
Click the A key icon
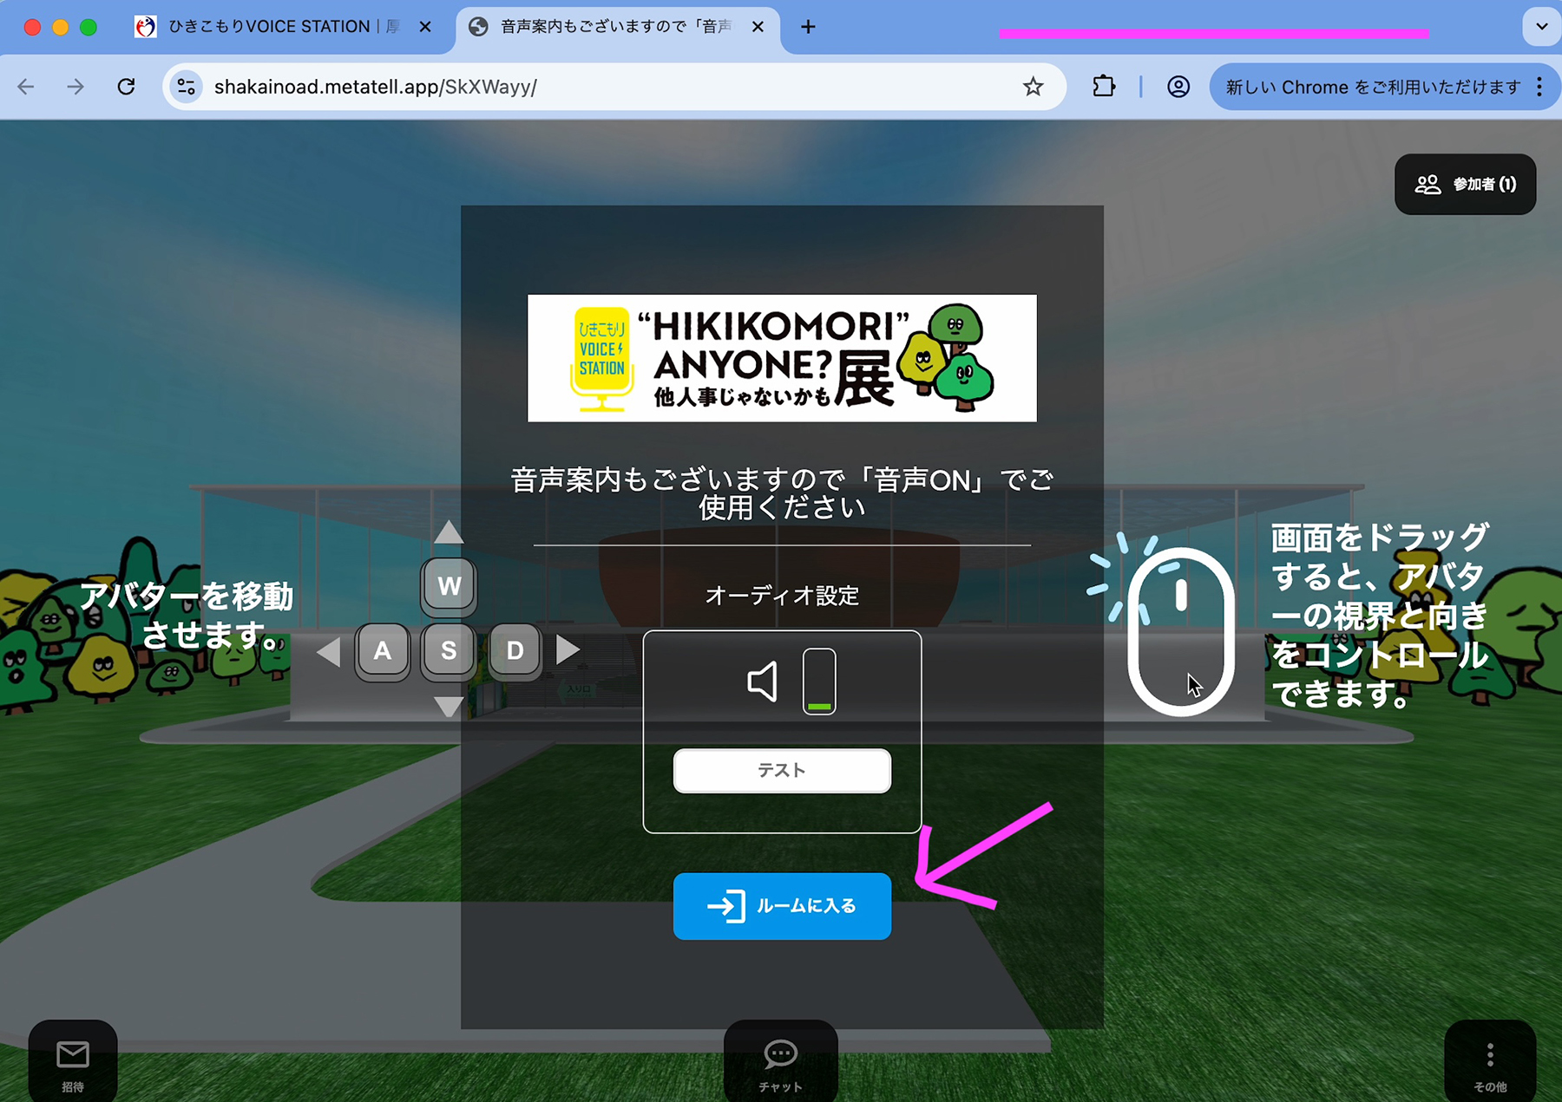click(x=383, y=650)
